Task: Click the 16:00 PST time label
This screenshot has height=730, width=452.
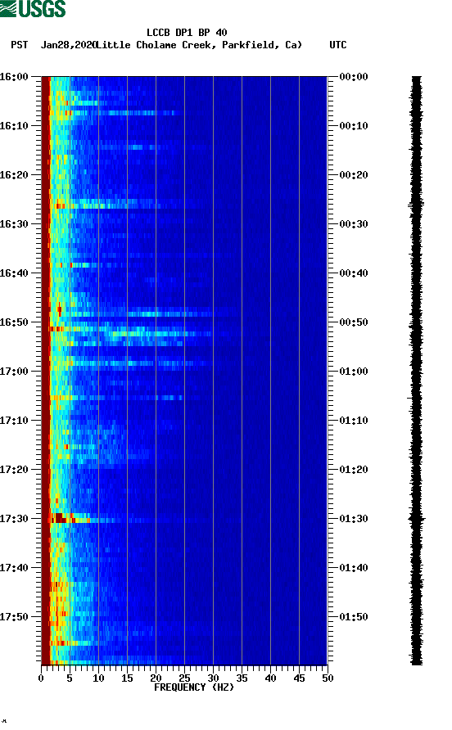Action: coord(14,76)
